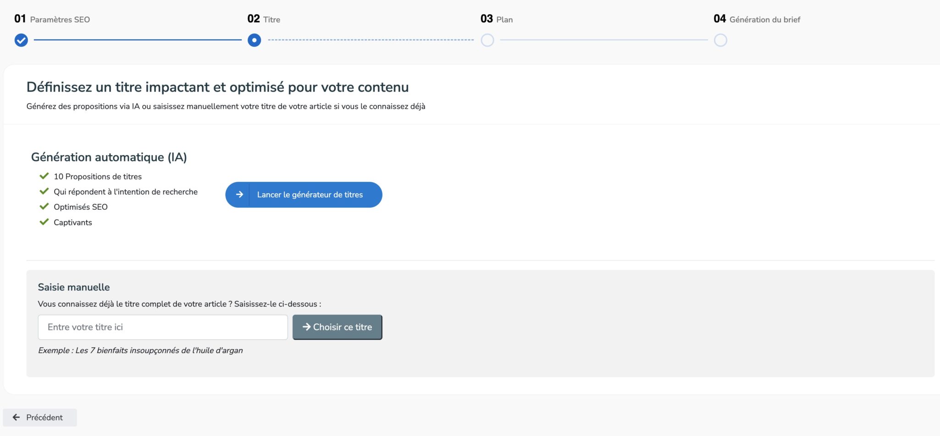Click green checkmark beside 10 Propositions de titres

(x=44, y=176)
